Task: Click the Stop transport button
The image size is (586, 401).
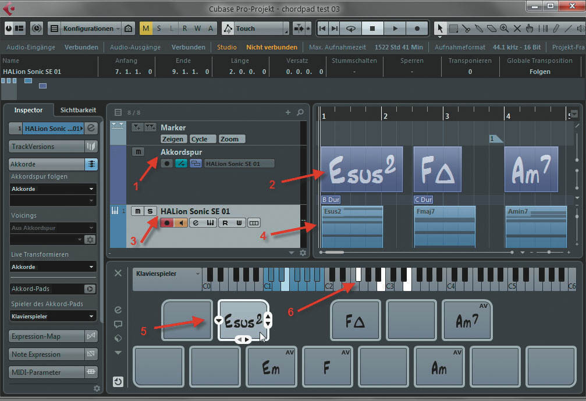Action: pos(372,29)
